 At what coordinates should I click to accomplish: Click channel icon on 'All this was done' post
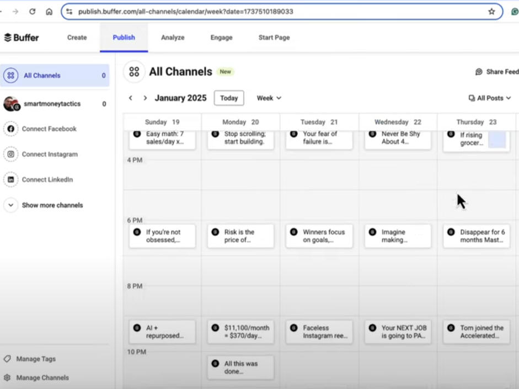(215, 364)
